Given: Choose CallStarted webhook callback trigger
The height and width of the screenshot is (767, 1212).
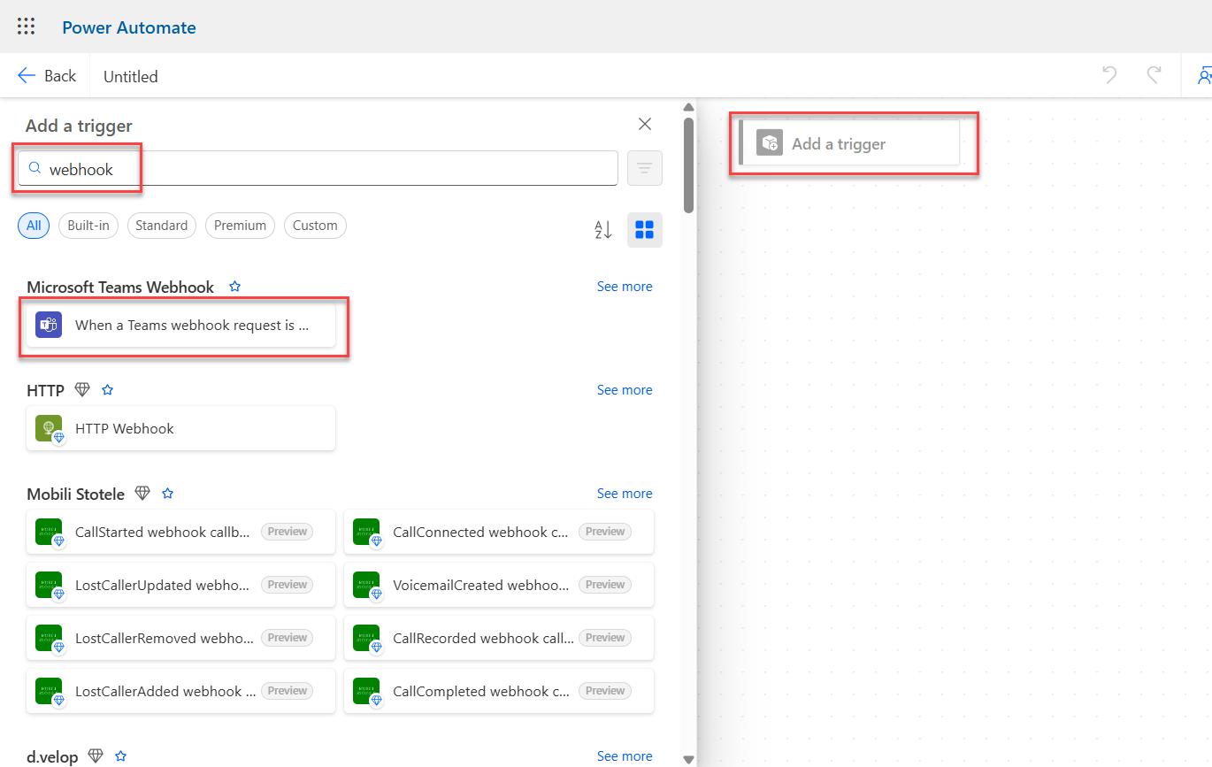Looking at the screenshot, I should [x=181, y=532].
